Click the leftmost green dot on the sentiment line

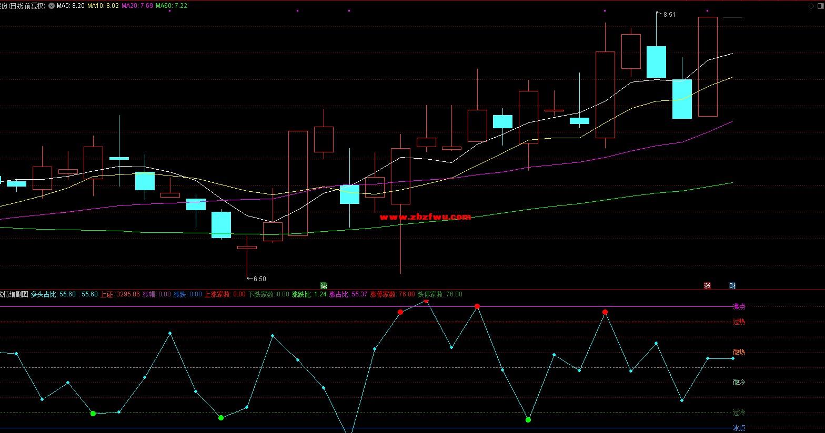pyautogui.click(x=93, y=414)
